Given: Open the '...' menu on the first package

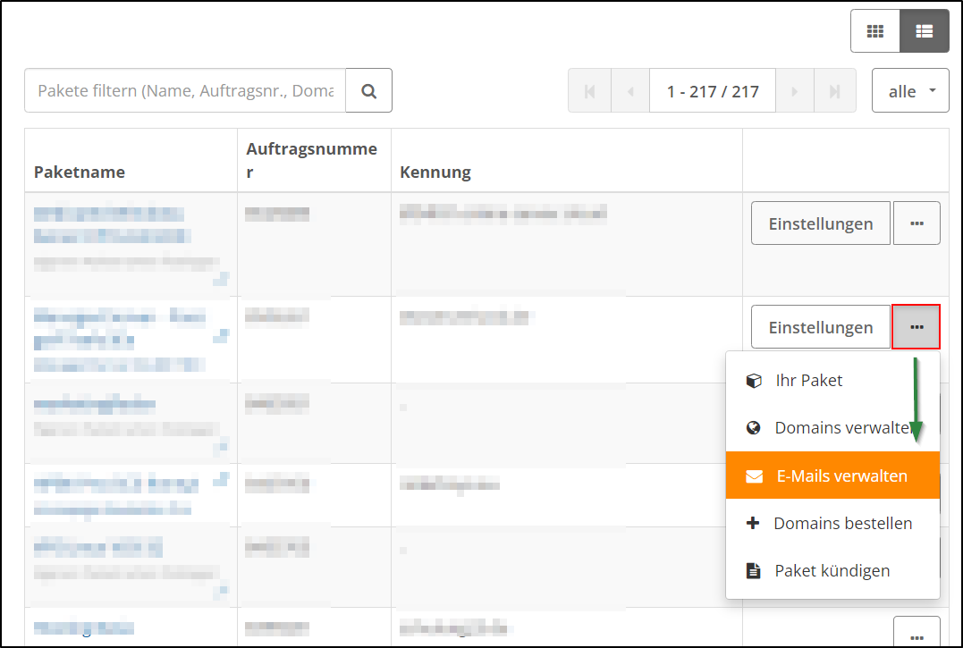Looking at the screenshot, I should point(917,223).
